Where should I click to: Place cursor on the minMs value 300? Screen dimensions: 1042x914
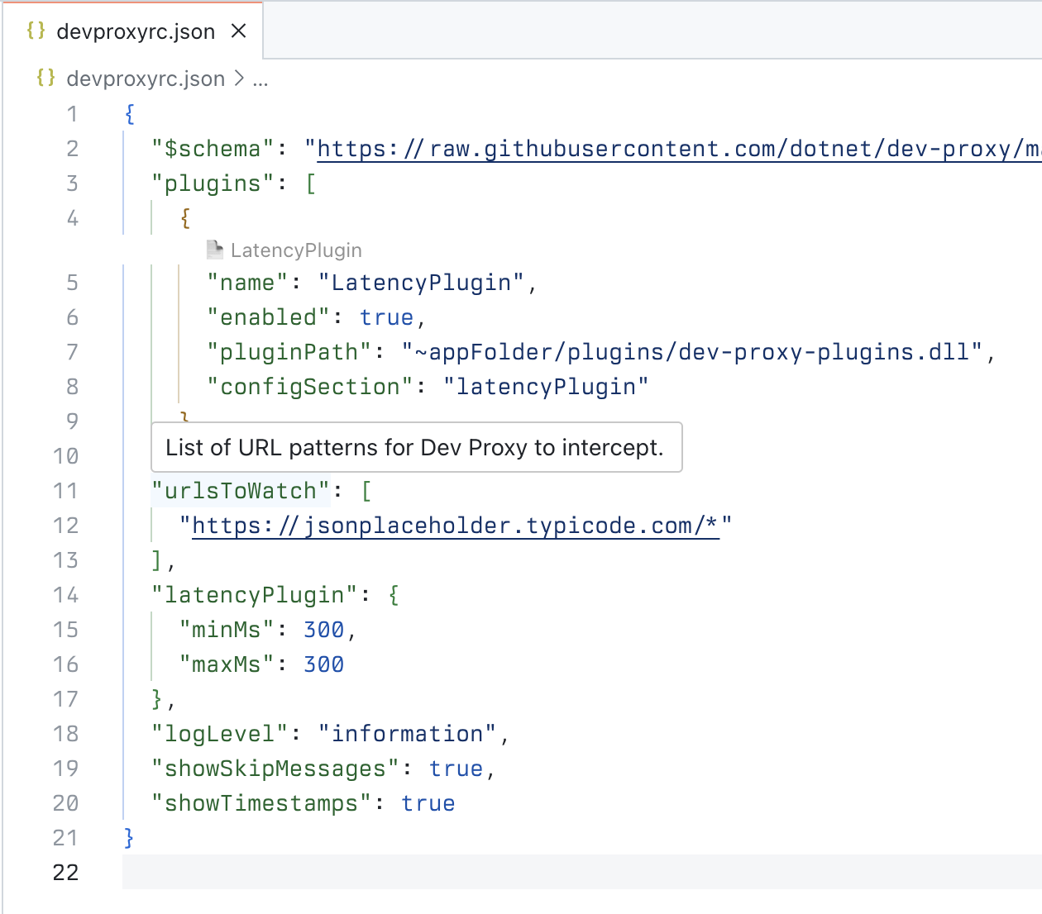pyautogui.click(x=323, y=629)
